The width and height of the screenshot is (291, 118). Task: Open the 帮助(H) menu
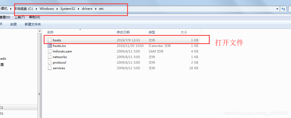coord(35,17)
